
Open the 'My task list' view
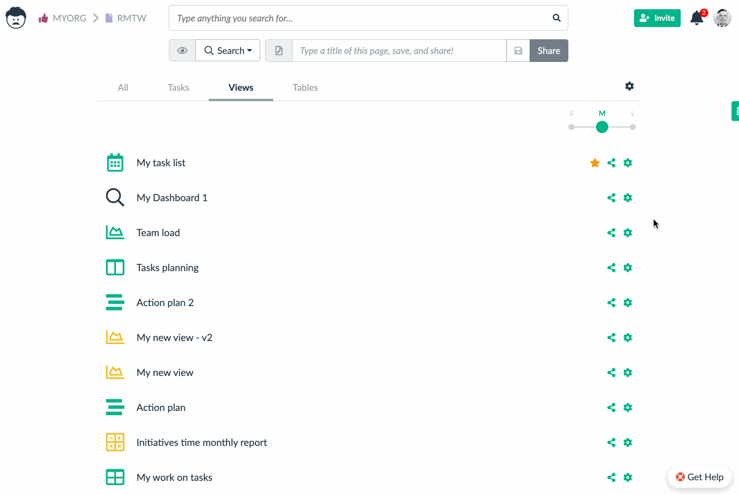click(x=161, y=163)
